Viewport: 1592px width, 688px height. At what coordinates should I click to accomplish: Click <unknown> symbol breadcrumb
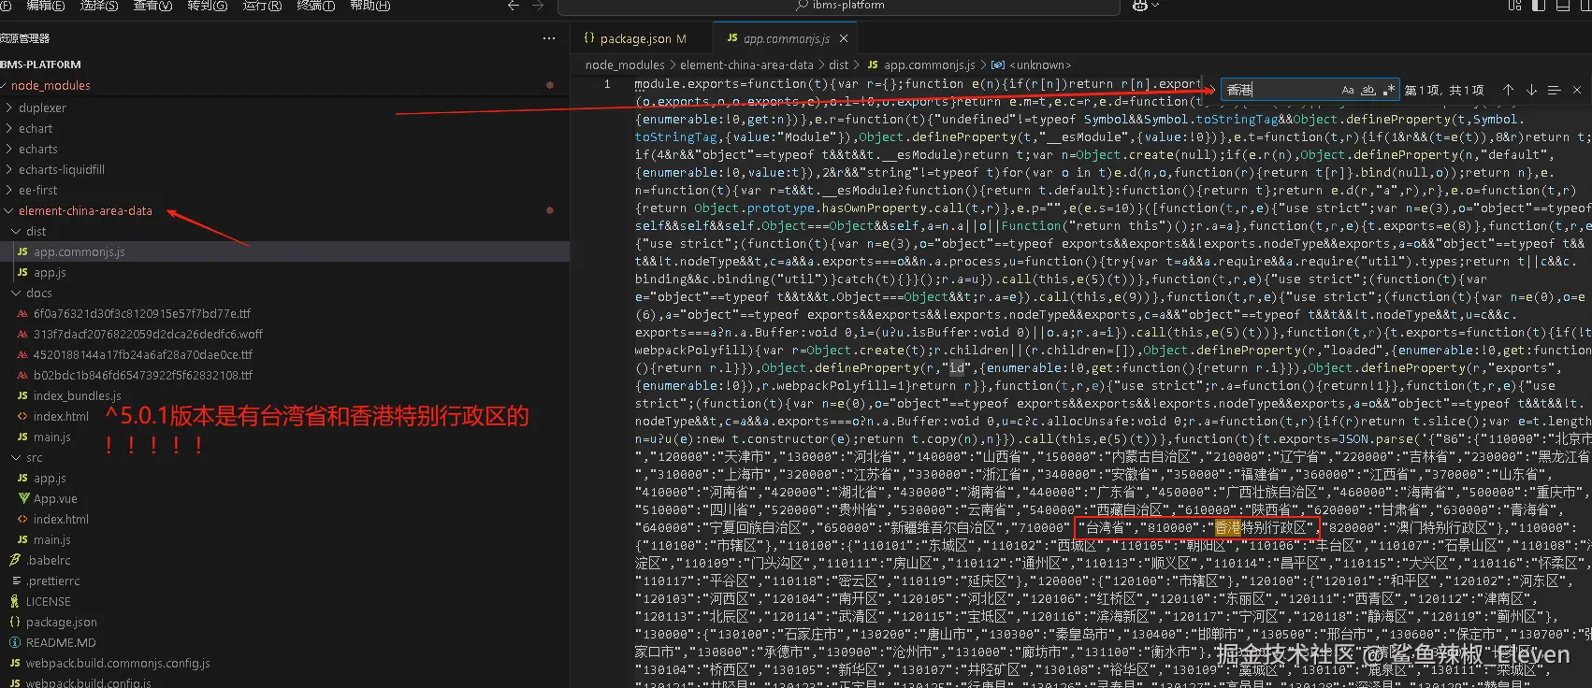click(x=1032, y=64)
